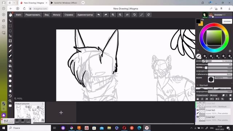The image size is (233, 131).
Task: Select the transform tool
Action: tap(10, 41)
